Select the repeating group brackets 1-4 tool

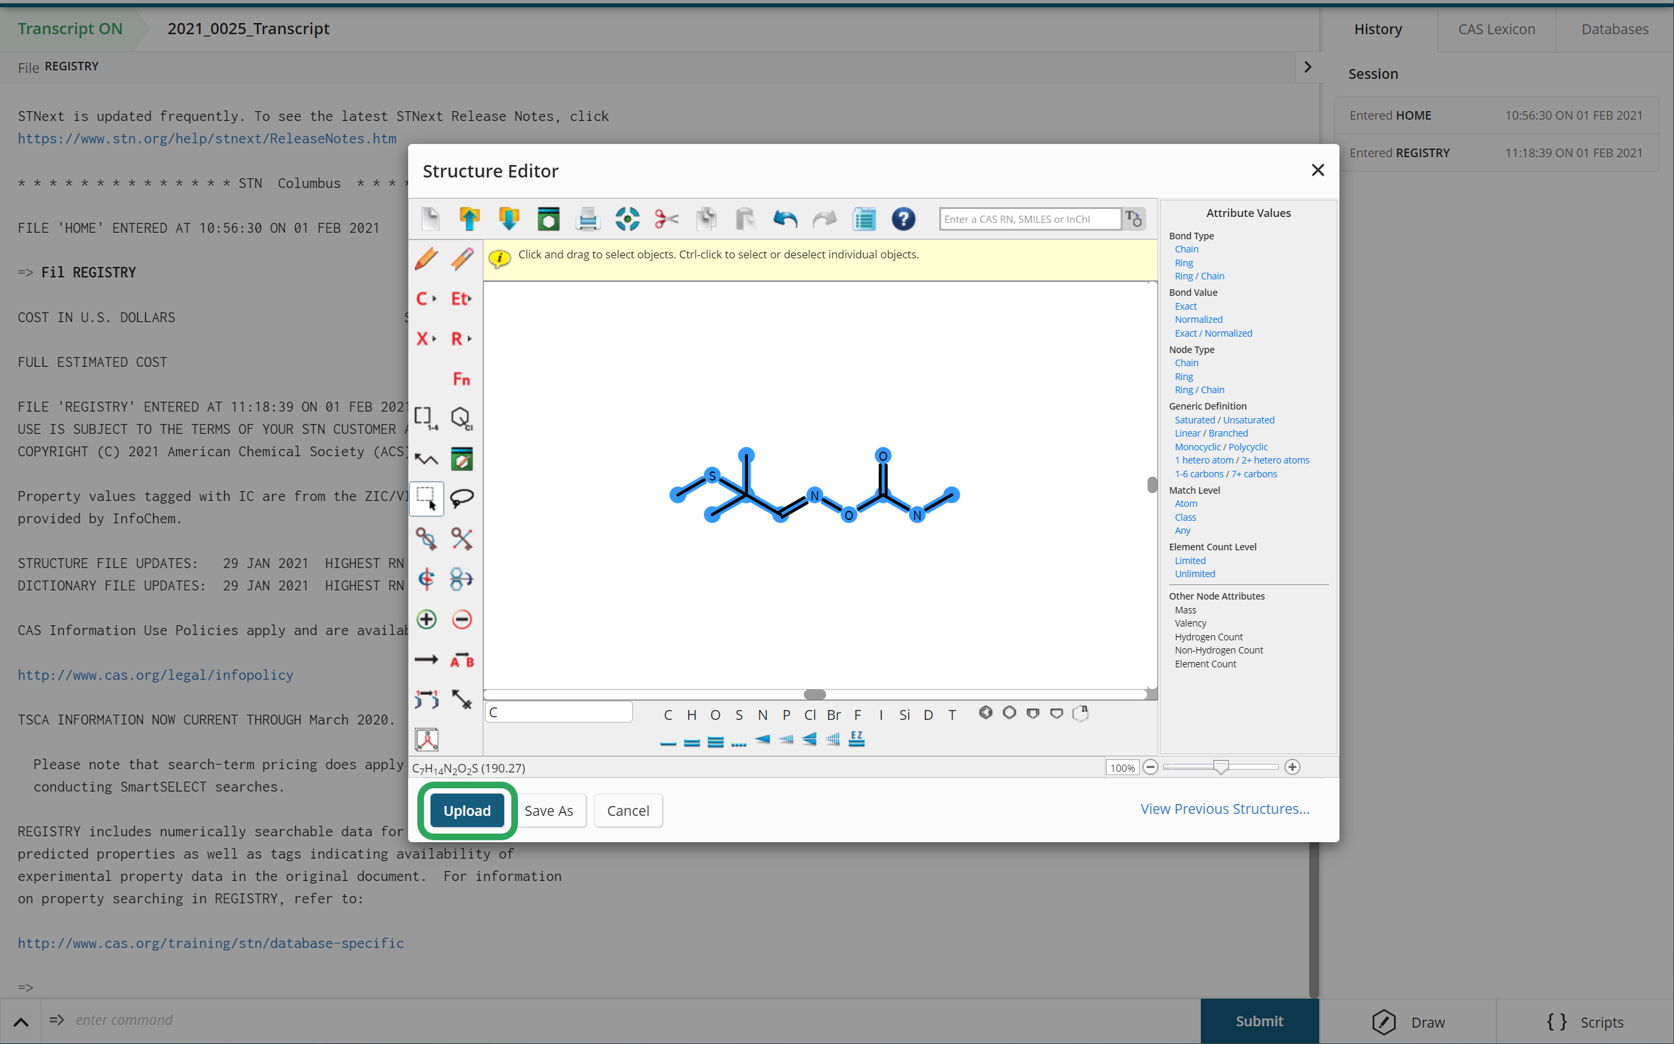click(427, 417)
